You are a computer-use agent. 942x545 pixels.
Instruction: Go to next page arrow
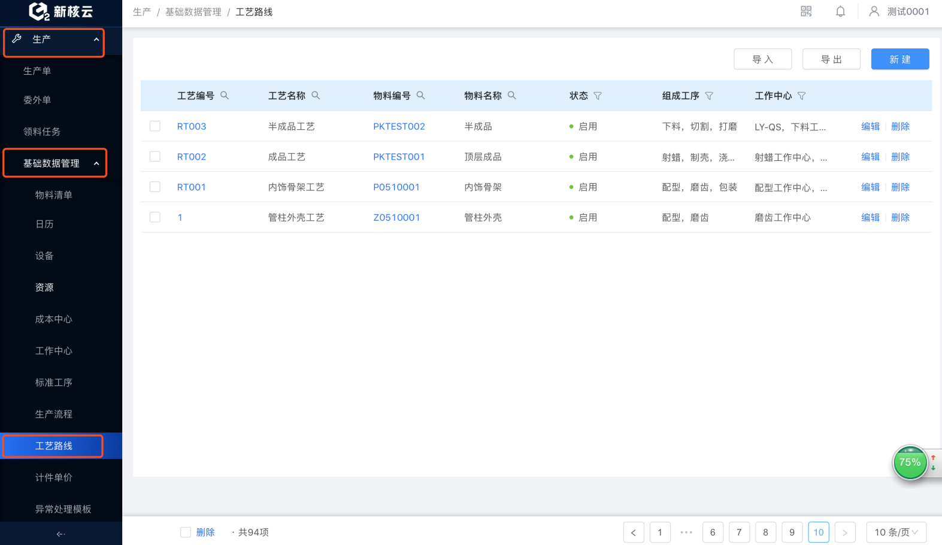tap(845, 532)
